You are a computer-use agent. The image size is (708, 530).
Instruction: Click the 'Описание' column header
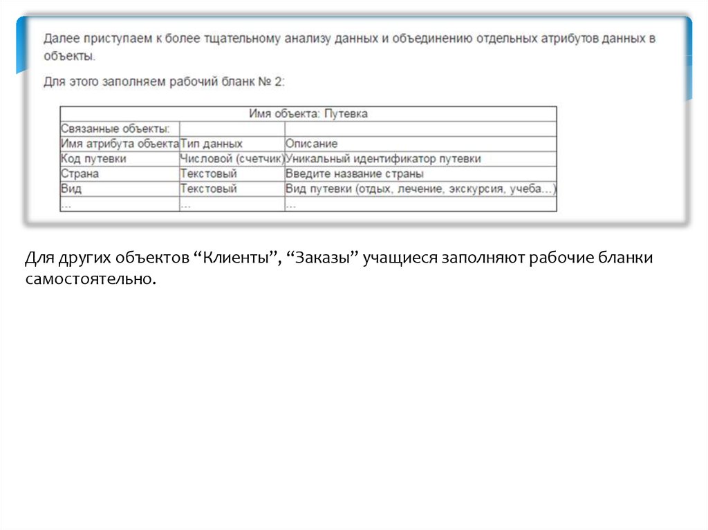coord(421,144)
